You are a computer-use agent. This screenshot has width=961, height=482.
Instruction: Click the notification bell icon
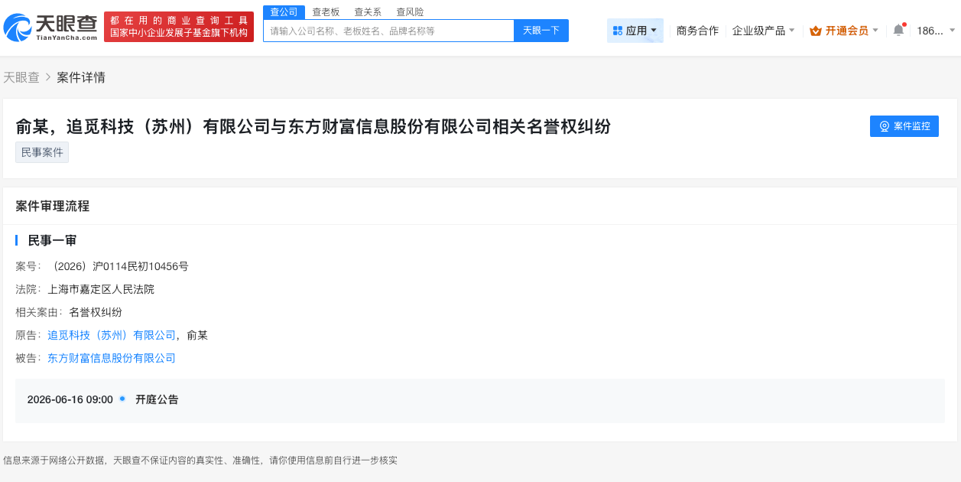(x=898, y=29)
